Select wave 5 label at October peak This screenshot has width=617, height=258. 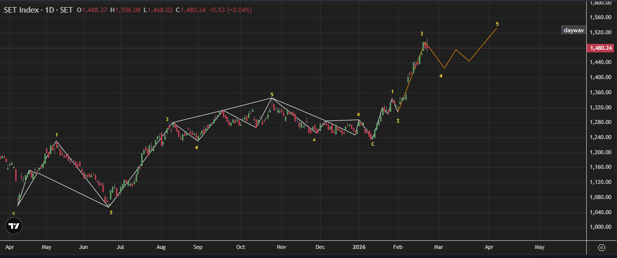272,94
